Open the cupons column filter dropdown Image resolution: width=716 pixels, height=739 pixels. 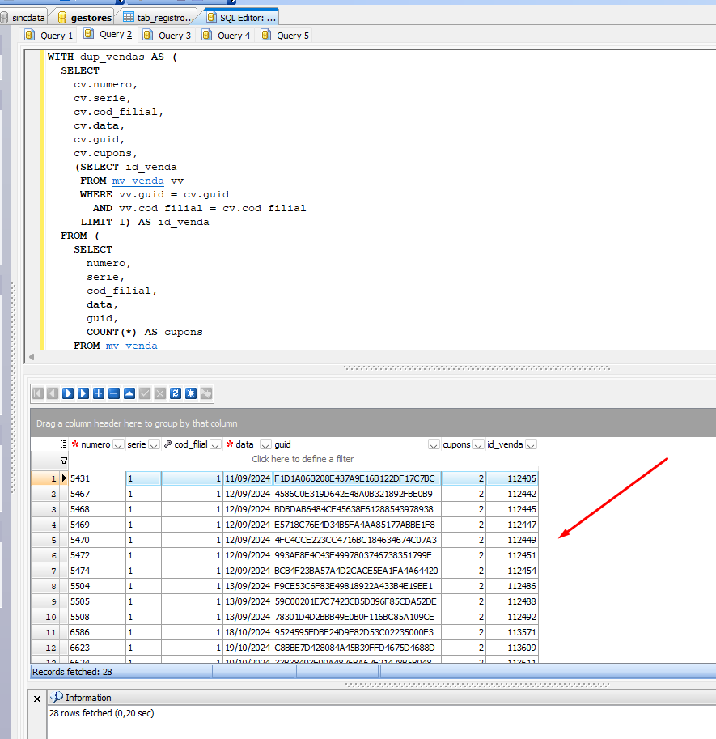click(x=478, y=444)
